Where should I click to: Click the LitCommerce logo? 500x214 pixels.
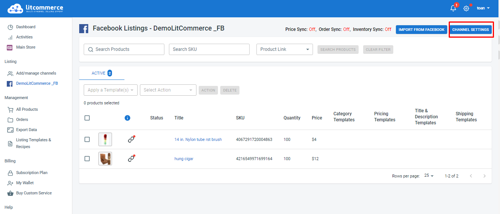tap(35, 8)
